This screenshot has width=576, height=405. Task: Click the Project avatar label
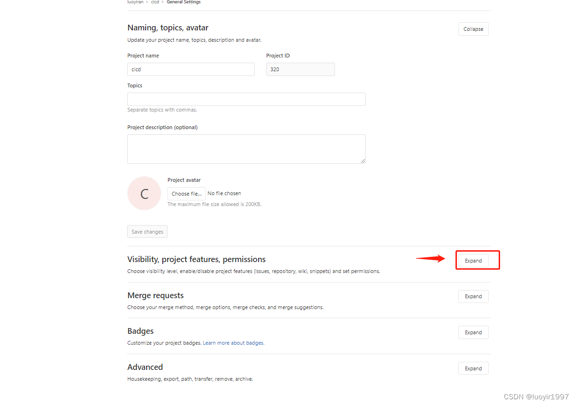coord(184,180)
